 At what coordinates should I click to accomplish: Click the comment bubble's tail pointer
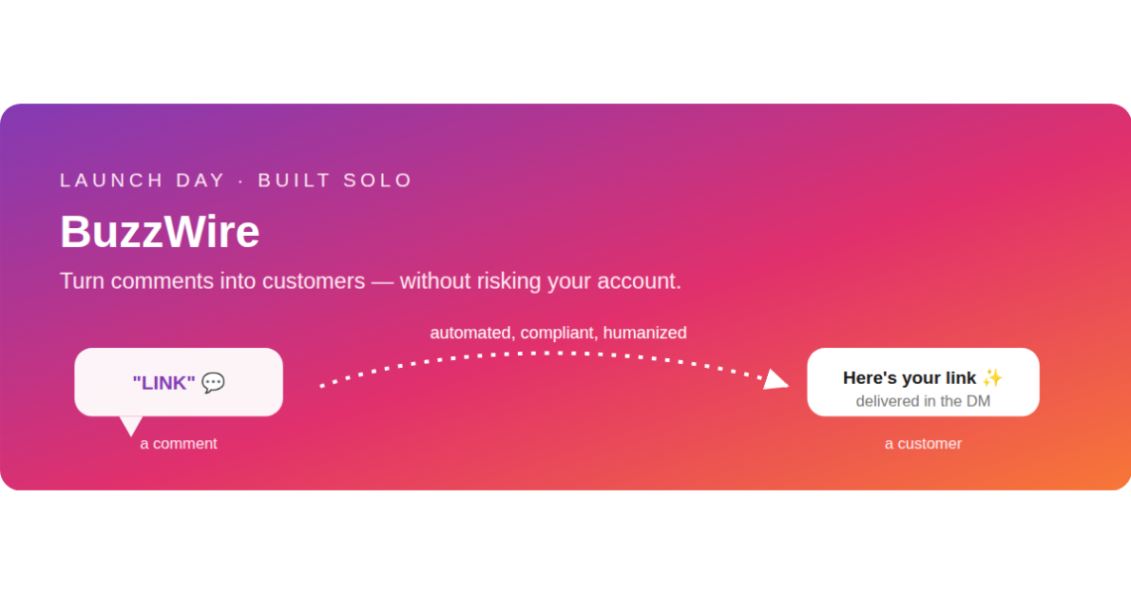(x=131, y=426)
